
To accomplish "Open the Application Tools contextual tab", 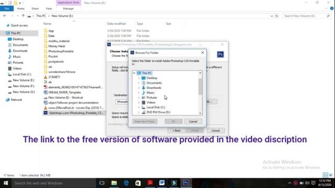I will pyautogui.click(x=69, y=3).
